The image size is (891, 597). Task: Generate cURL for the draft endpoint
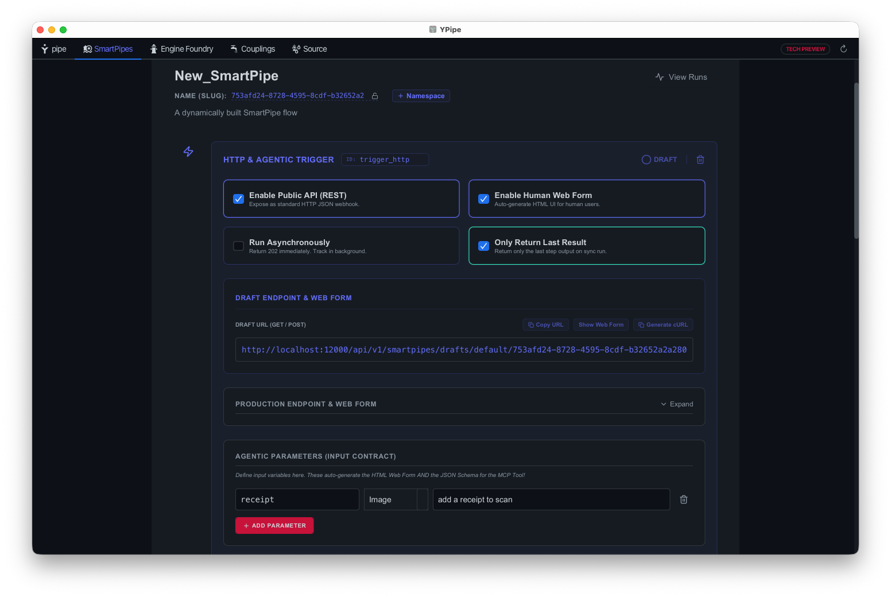pyautogui.click(x=663, y=325)
